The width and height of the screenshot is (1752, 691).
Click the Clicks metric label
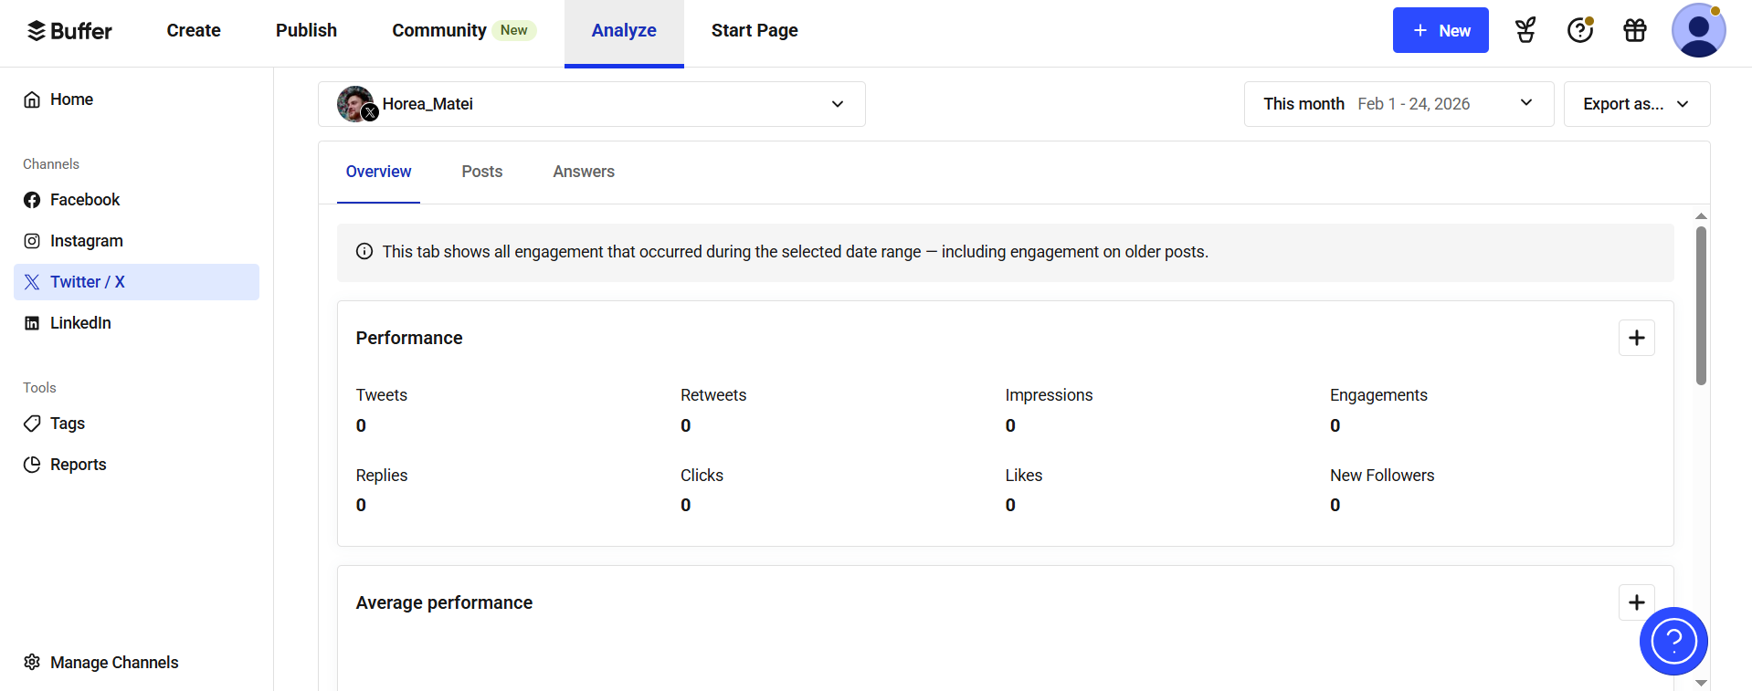coord(702,476)
